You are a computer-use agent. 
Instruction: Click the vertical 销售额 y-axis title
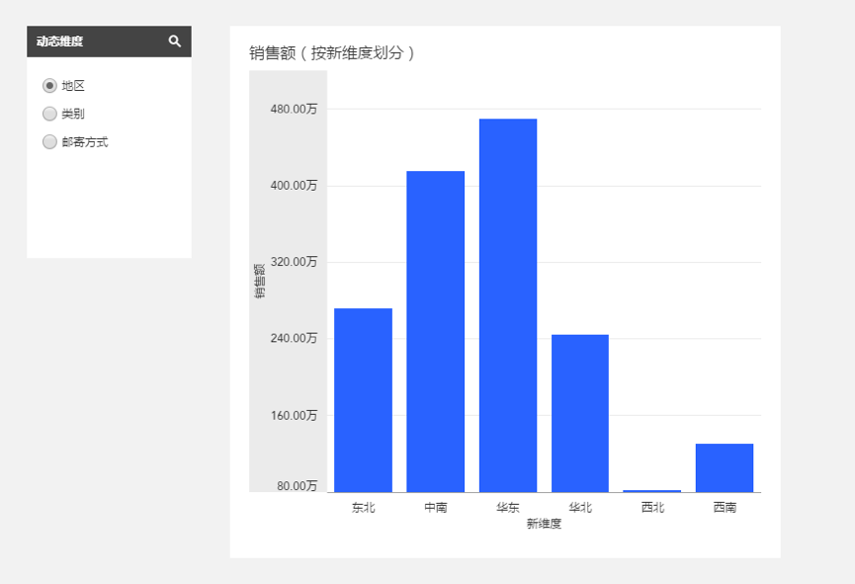tap(259, 281)
